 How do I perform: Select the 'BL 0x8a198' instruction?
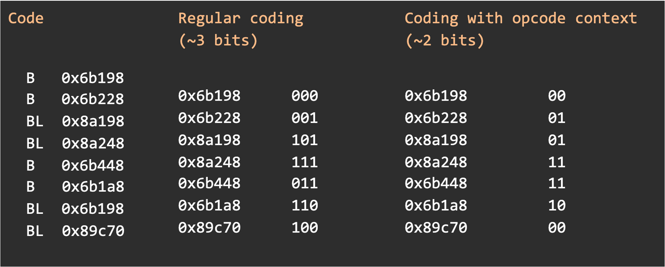click(75, 122)
